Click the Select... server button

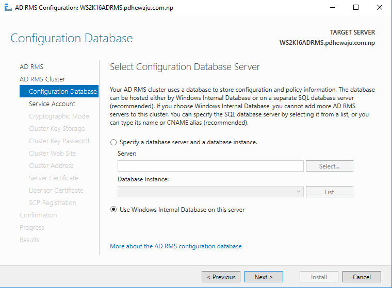pyautogui.click(x=329, y=166)
